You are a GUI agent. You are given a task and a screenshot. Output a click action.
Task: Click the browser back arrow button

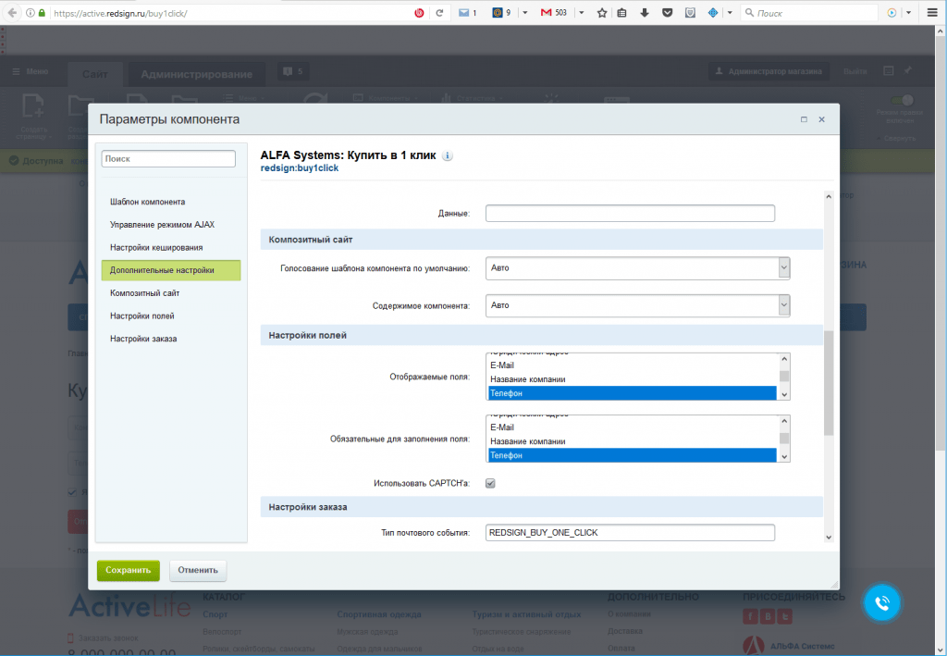[x=11, y=13]
